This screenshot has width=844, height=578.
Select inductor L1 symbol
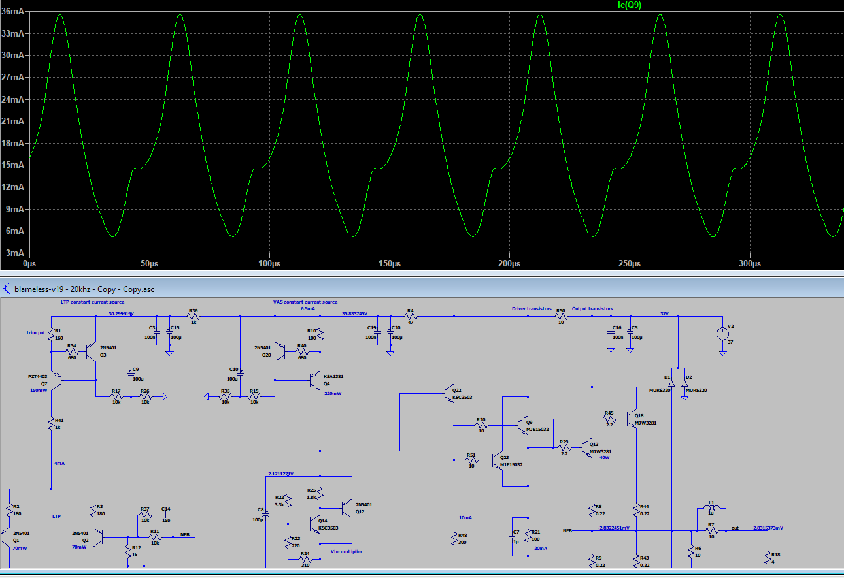[x=710, y=506]
